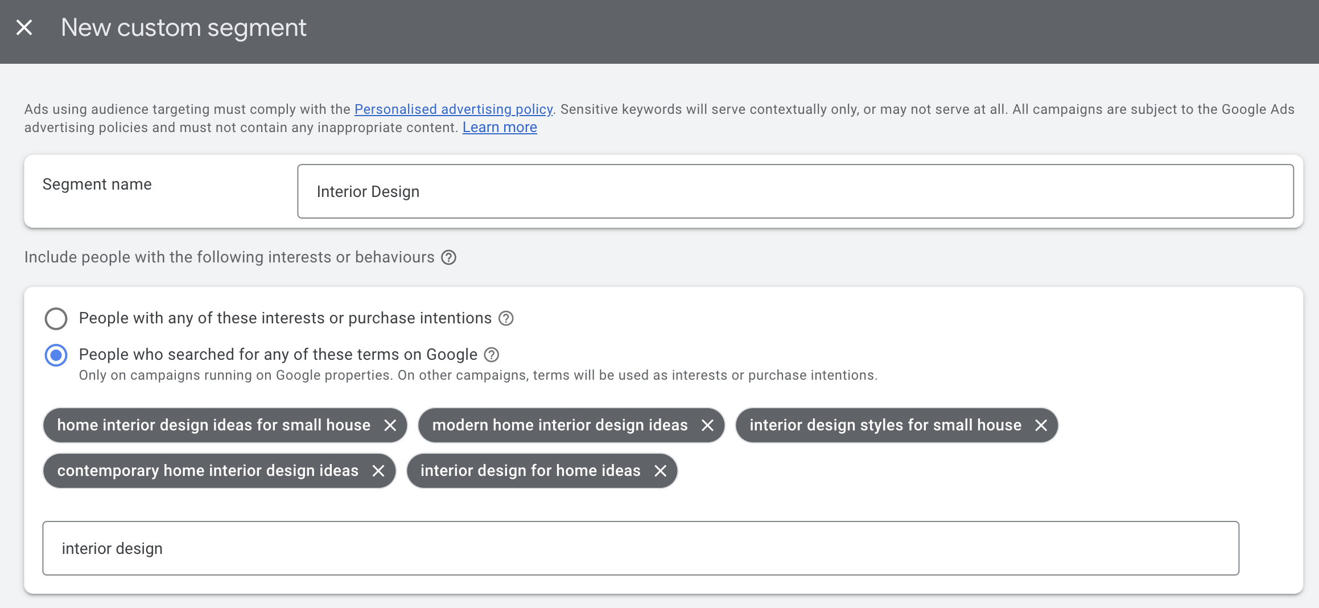The height and width of the screenshot is (608, 1319).
Task: Remove 'interior design styles for small house' keyword
Action: tap(1041, 425)
